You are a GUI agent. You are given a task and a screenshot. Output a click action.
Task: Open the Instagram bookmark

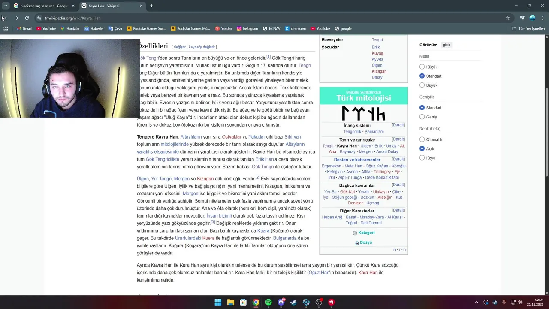(x=247, y=29)
